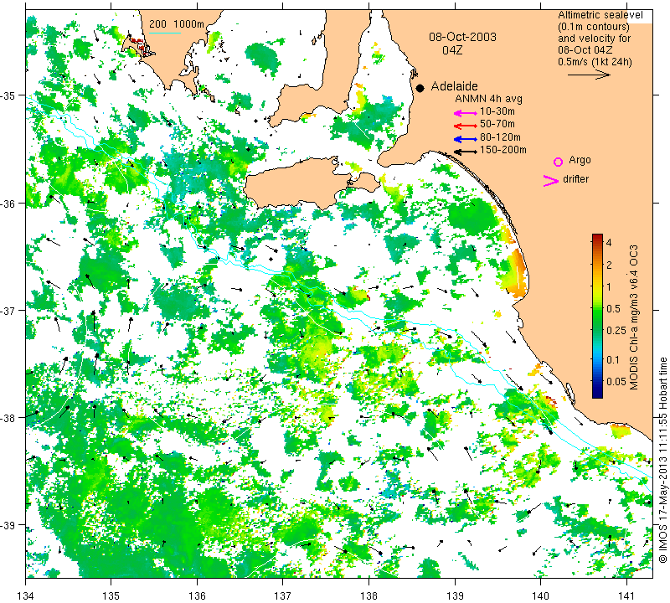Click the 200 1000m contour legend text
670x603 pixels.
point(177,24)
